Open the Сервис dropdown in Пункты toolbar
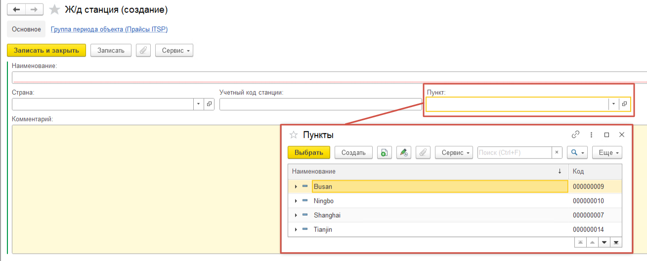The height and width of the screenshot is (261, 647). [454, 152]
